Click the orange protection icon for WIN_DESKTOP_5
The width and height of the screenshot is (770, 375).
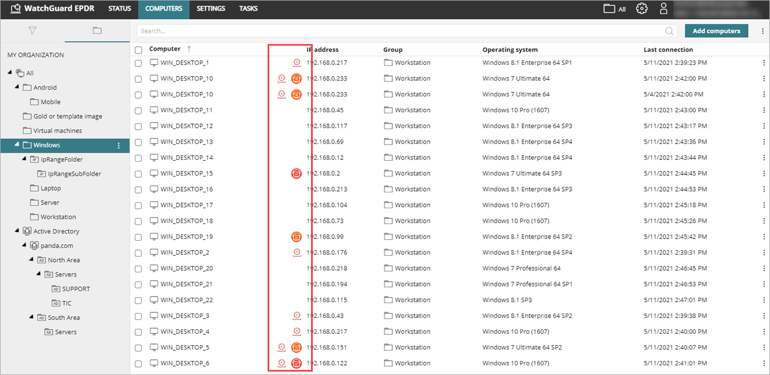pyautogui.click(x=296, y=347)
